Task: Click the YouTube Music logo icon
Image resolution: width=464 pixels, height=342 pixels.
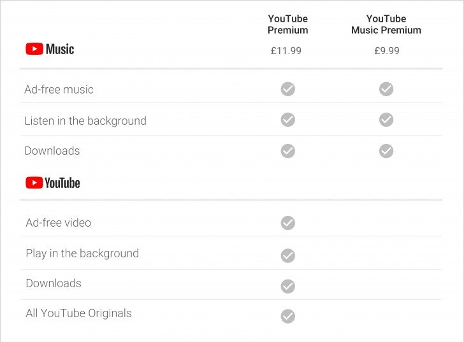Action: [x=34, y=49]
